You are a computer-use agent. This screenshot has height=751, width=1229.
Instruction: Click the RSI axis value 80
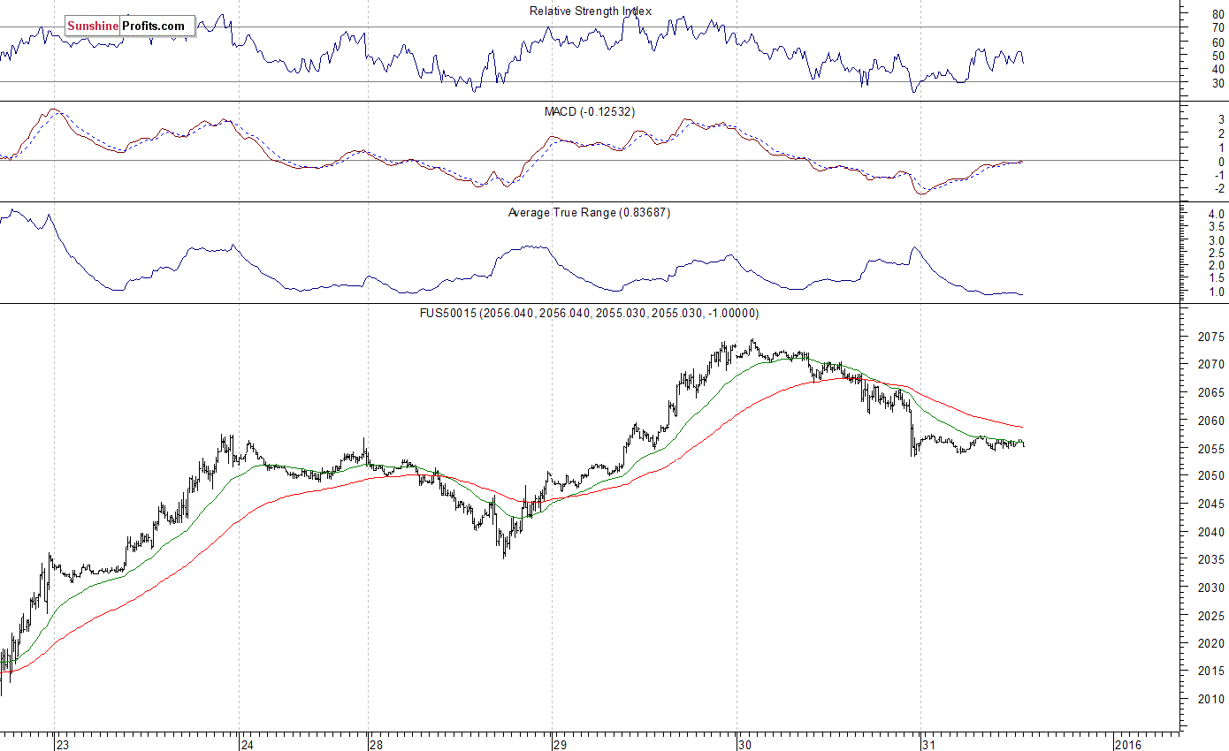click(1218, 14)
